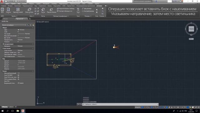
Task: Switch to the Аннотации ribbon tab
Action: [x=17, y=6]
